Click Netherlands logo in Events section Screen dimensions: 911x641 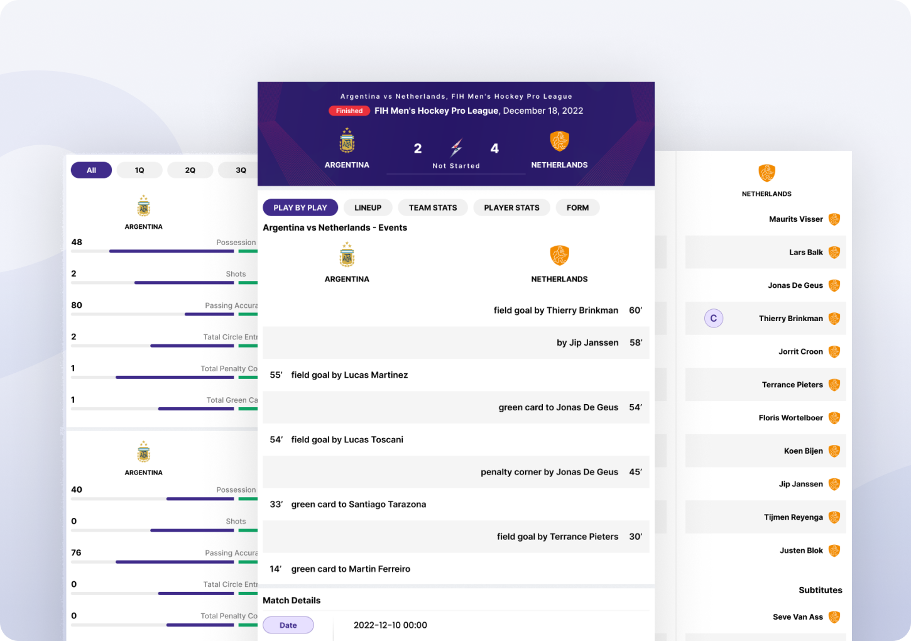pos(559,255)
